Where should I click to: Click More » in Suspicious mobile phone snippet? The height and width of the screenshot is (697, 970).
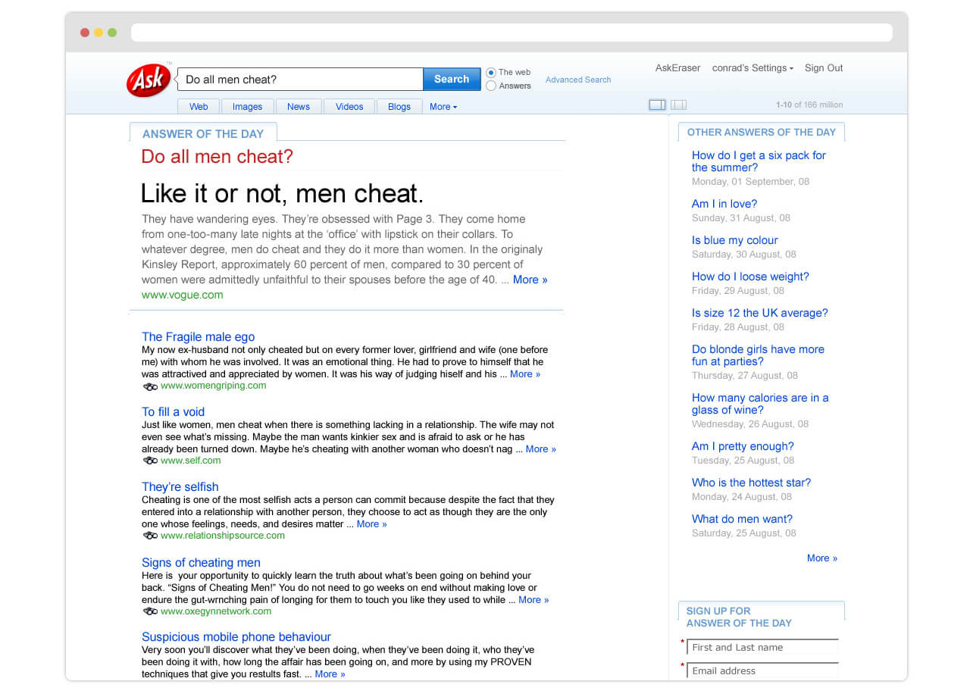coord(330,674)
